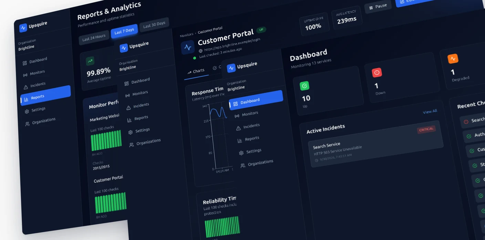The image size is (485, 240).
Task: Open Dashboard in the Reports window sidebar
Action: [x=34, y=61]
